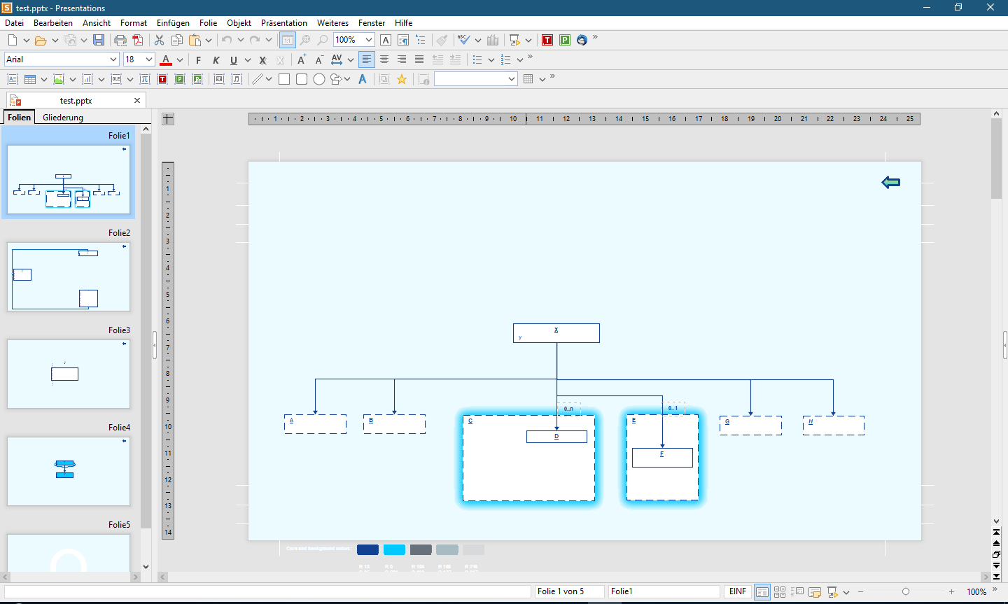Screen dimensions: 1008x604
Task: Click the yellow star icon
Action: coord(402,79)
